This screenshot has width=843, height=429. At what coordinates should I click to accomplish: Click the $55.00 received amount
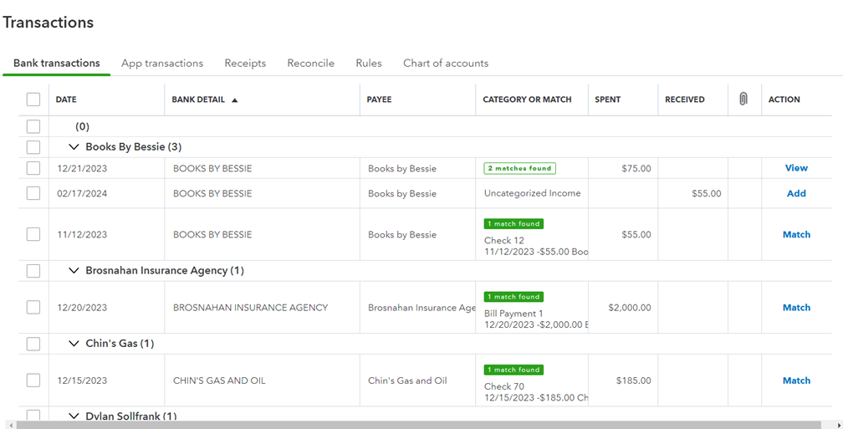click(707, 193)
